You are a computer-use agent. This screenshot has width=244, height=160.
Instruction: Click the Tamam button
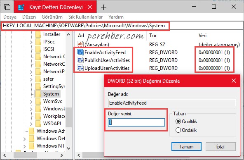(x=186, y=147)
